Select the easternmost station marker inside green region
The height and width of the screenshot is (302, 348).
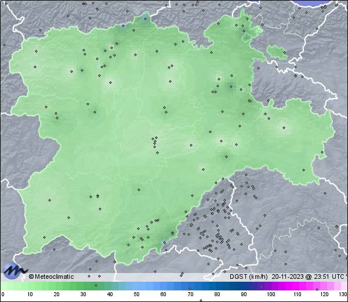322,152
